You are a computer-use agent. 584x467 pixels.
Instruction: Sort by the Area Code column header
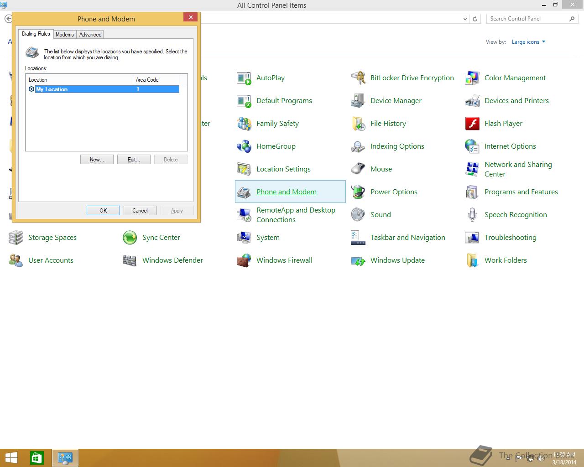tap(156, 80)
